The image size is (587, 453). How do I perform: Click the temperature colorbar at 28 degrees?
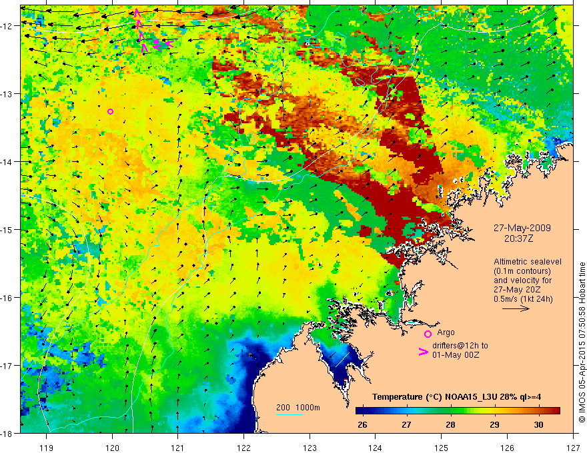(x=450, y=411)
